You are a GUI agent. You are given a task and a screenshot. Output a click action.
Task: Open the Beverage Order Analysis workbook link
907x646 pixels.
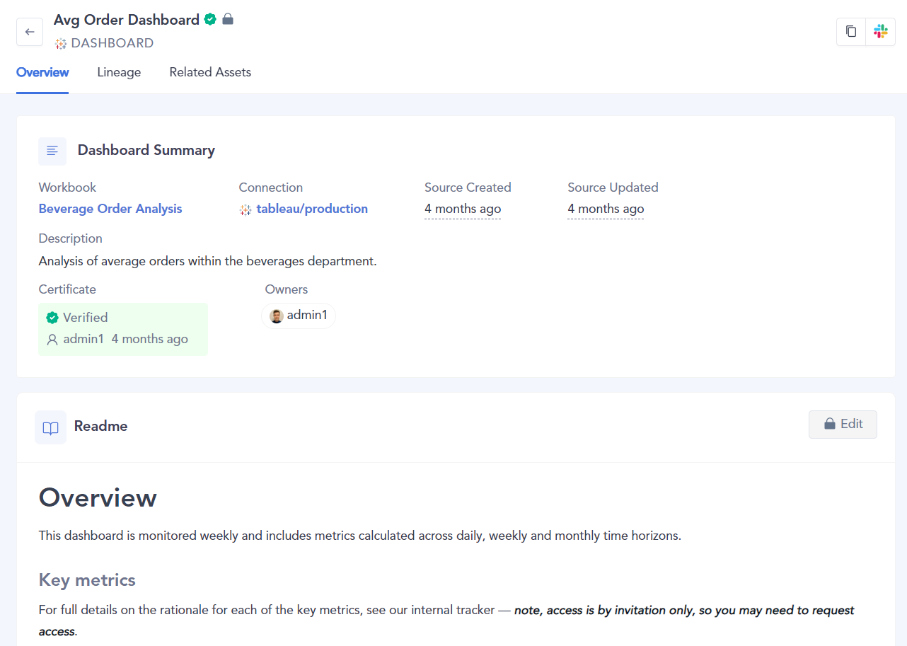(110, 209)
